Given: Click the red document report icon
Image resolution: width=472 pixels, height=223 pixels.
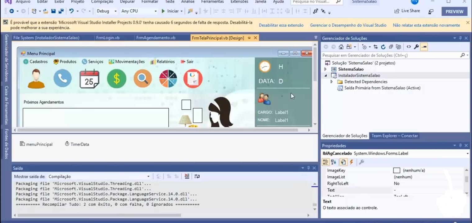Looking at the screenshot, I should tap(193, 78).
